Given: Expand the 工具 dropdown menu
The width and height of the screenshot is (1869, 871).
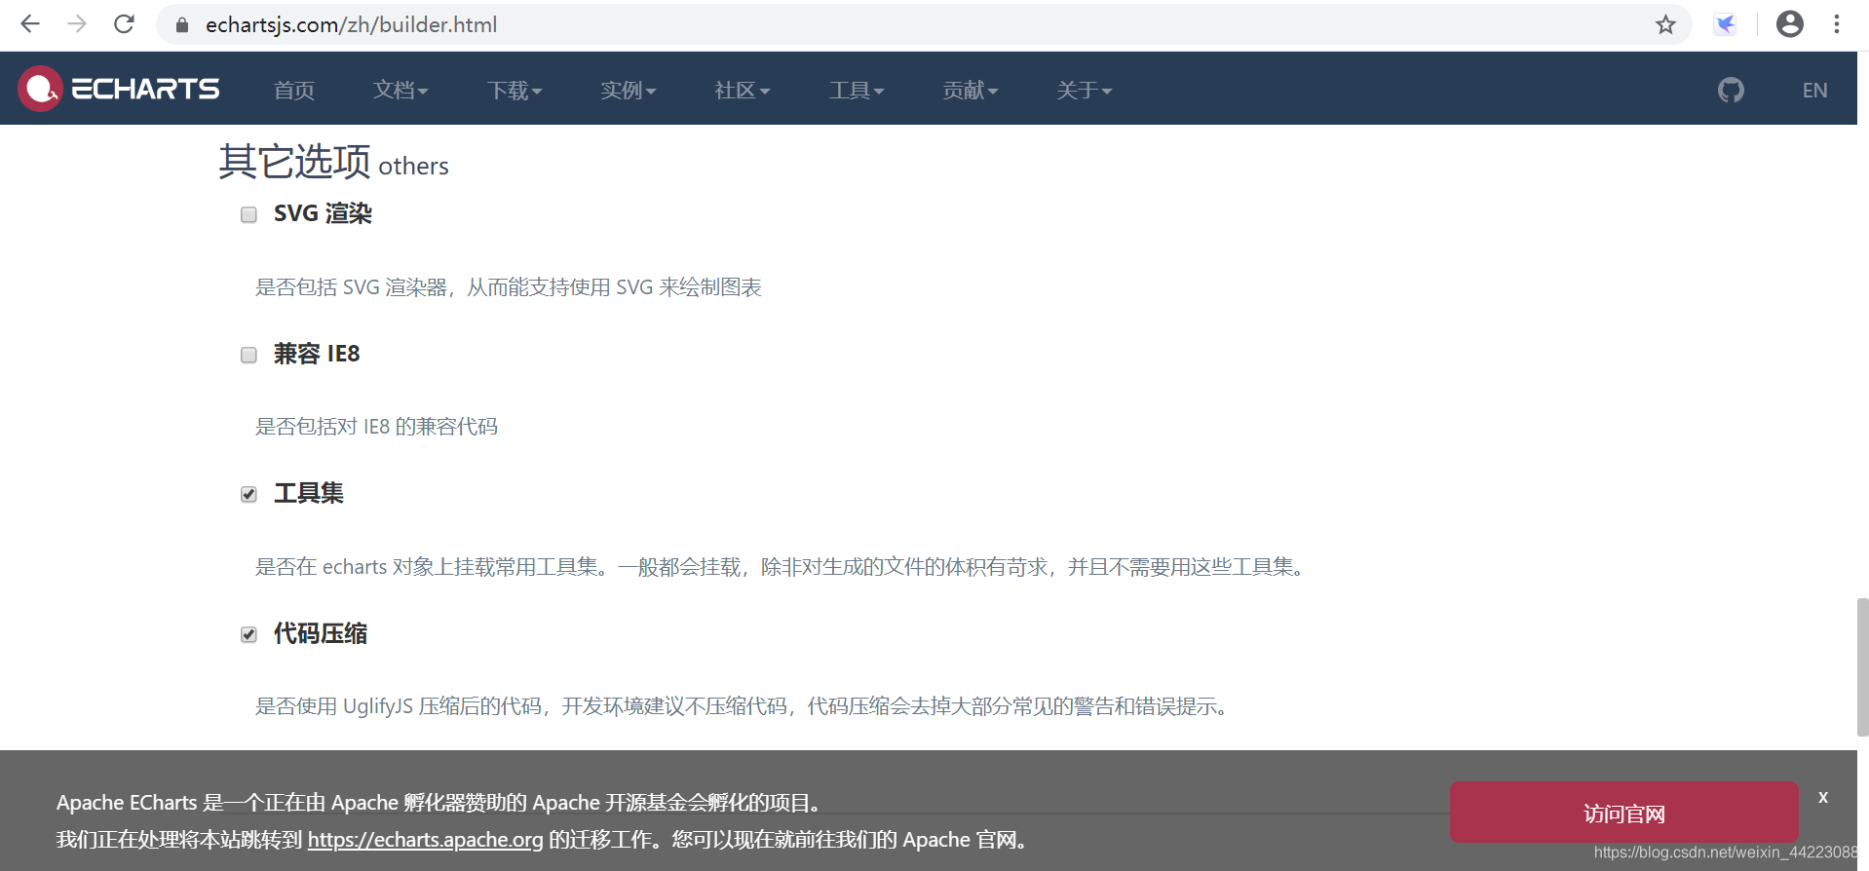Looking at the screenshot, I should click(857, 90).
